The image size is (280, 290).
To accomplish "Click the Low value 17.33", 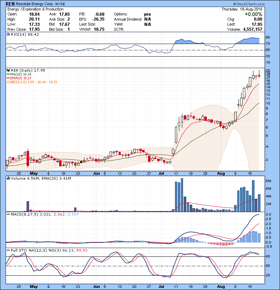I will pyautogui.click(x=34, y=24).
